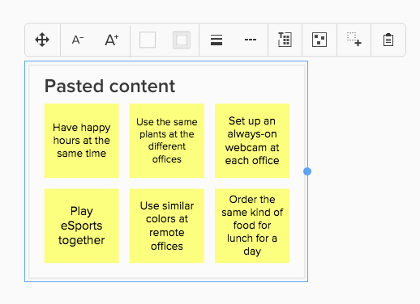Viewport: 420px width, 304px height.
Task: Select the borderless white frame style
Action: tap(148, 40)
